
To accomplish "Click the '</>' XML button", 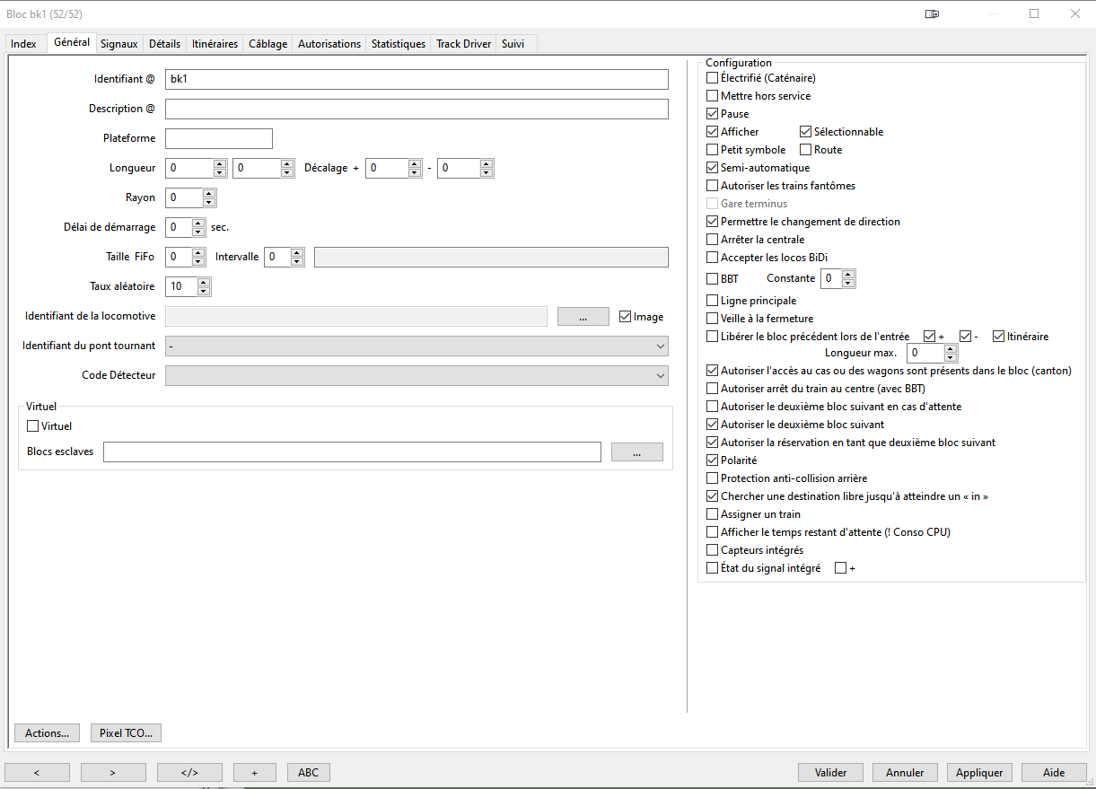I will point(189,772).
